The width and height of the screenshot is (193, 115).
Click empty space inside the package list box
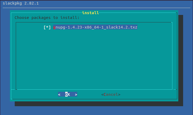(94, 59)
